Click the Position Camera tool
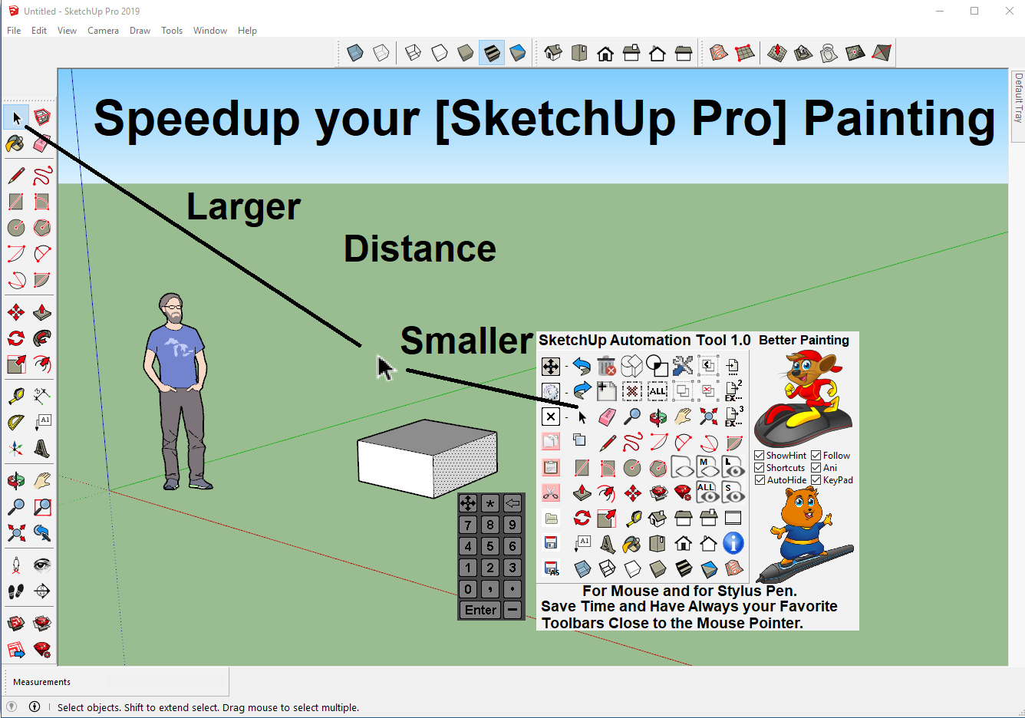 (x=15, y=565)
